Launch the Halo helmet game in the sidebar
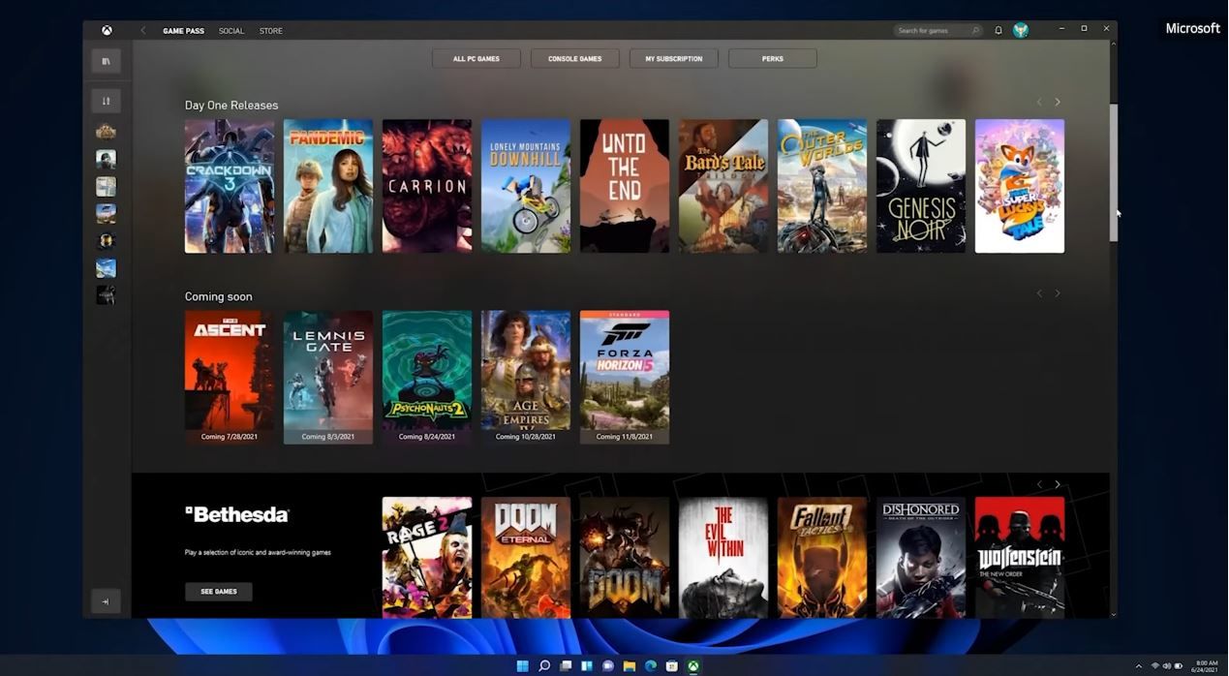This screenshot has width=1229, height=676. (106, 240)
